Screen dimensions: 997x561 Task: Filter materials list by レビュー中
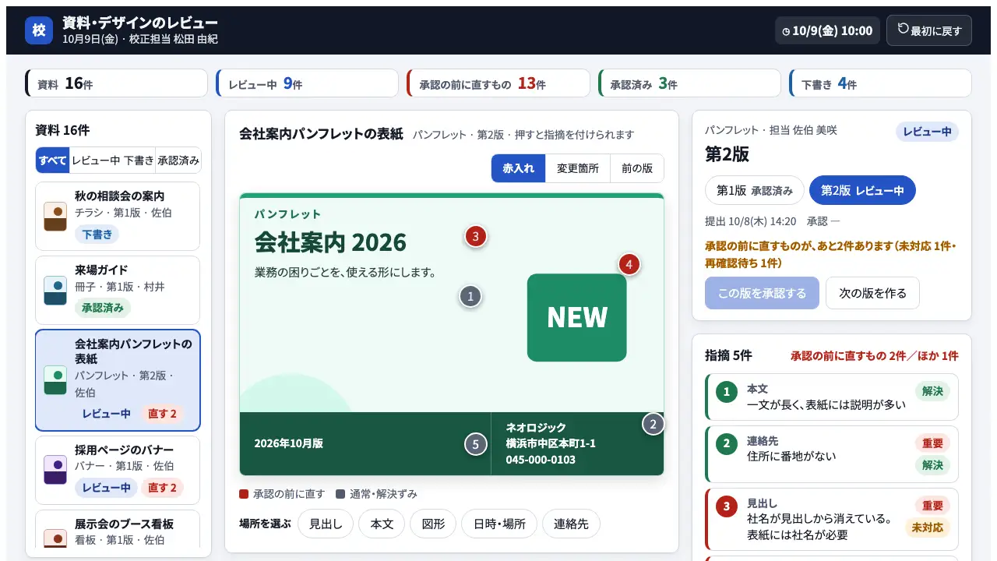pos(96,160)
